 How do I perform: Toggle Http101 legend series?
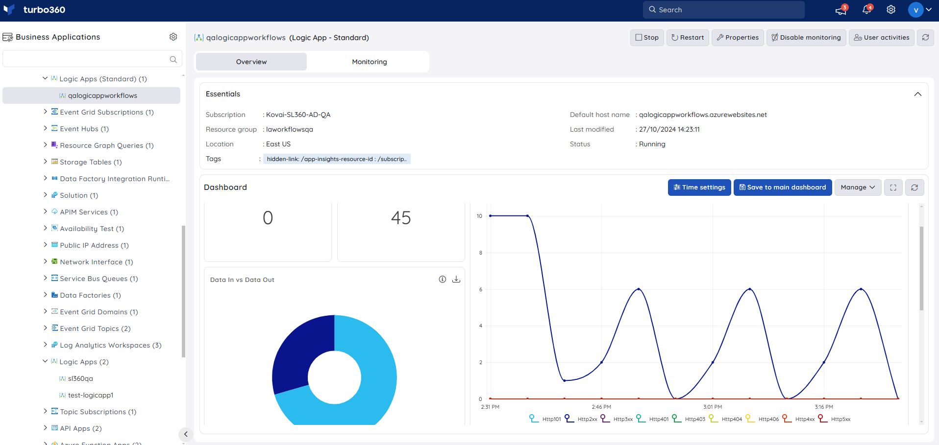(545, 419)
